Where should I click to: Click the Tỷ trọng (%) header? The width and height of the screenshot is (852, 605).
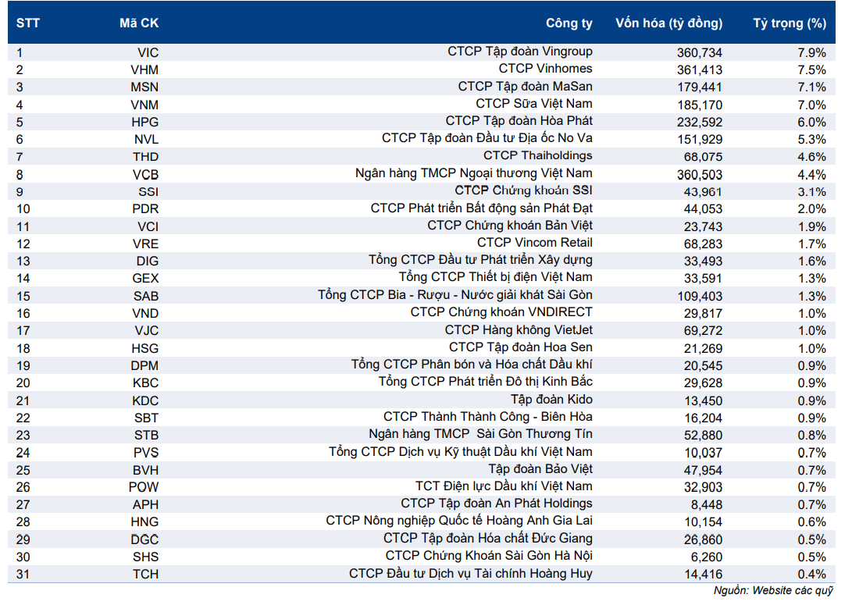[x=790, y=23]
